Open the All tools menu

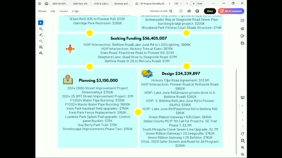[x=42, y=11]
